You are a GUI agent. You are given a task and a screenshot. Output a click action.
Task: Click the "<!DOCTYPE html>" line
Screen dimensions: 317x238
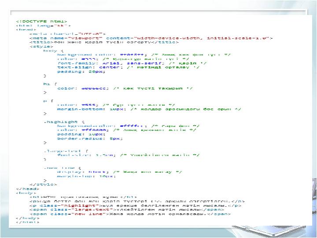(x=41, y=21)
